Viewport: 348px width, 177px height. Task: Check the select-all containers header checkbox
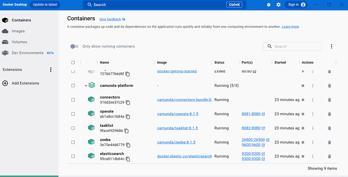73,62
